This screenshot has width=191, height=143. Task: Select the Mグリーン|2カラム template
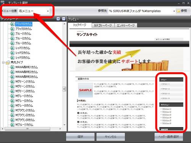coord(25,86)
